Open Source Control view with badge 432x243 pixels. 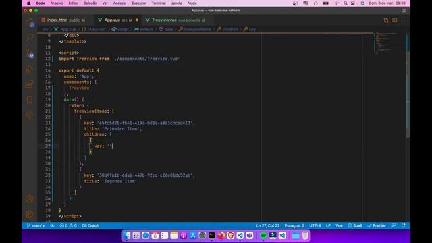click(30, 53)
